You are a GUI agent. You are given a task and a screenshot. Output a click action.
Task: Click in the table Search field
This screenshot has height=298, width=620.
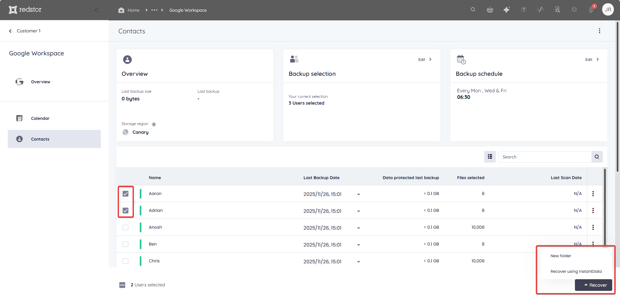[545, 157]
